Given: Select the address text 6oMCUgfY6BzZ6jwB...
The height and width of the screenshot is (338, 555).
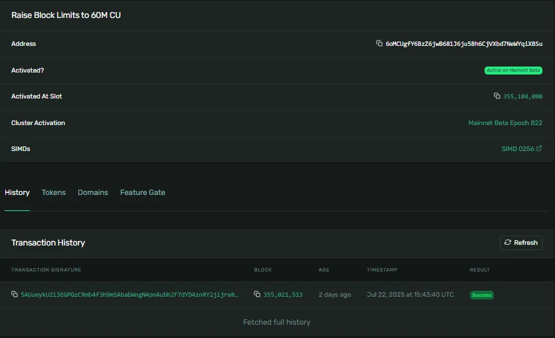Looking at the screenshot, I should pos(464,43).
